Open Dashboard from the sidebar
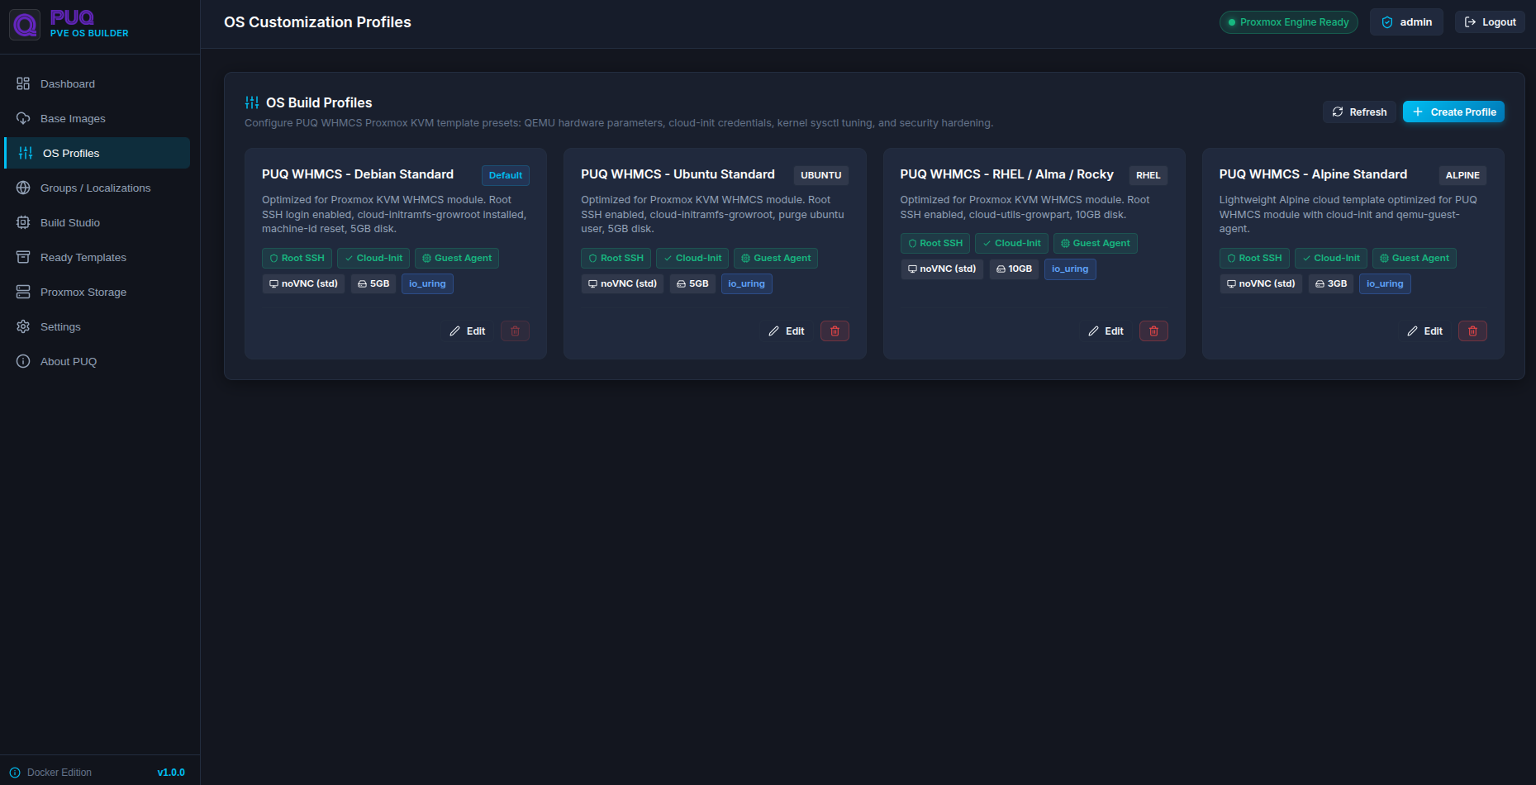The height and width of the screenshot is (785, 1536). point(99,83)
